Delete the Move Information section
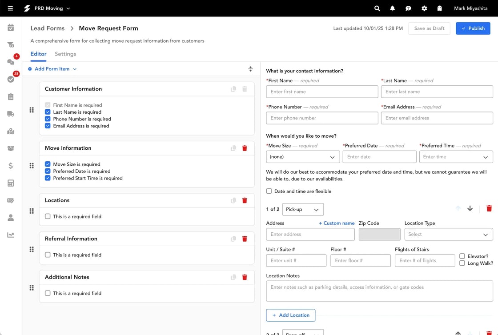This screenshot has height=335, width=498. coord(245,148)
